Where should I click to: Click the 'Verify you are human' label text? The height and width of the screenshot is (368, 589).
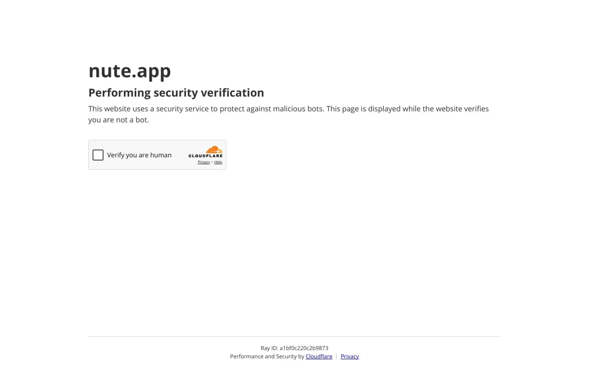click(139, 155)
